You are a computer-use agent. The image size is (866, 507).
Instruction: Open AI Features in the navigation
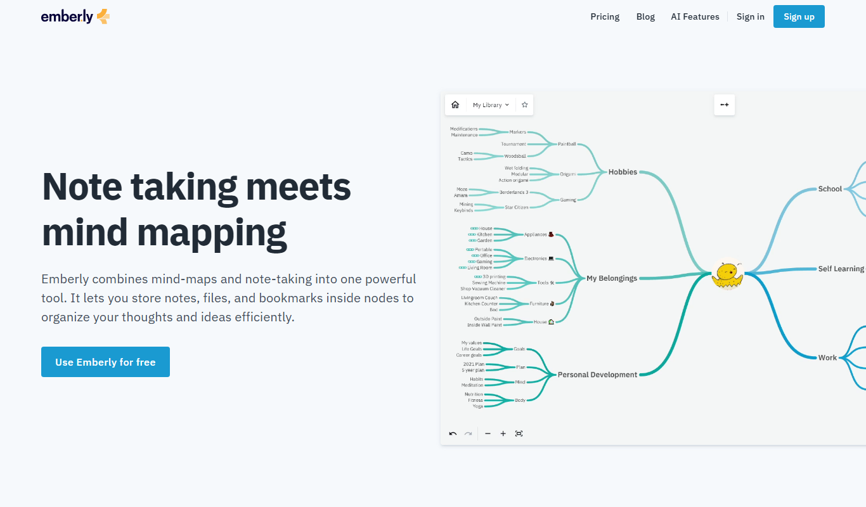point(695,16)
